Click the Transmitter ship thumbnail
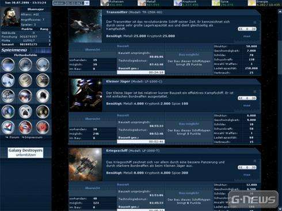The width and height of the screenshot is (282, 211). pyautogui.click(x=86, y=26)
